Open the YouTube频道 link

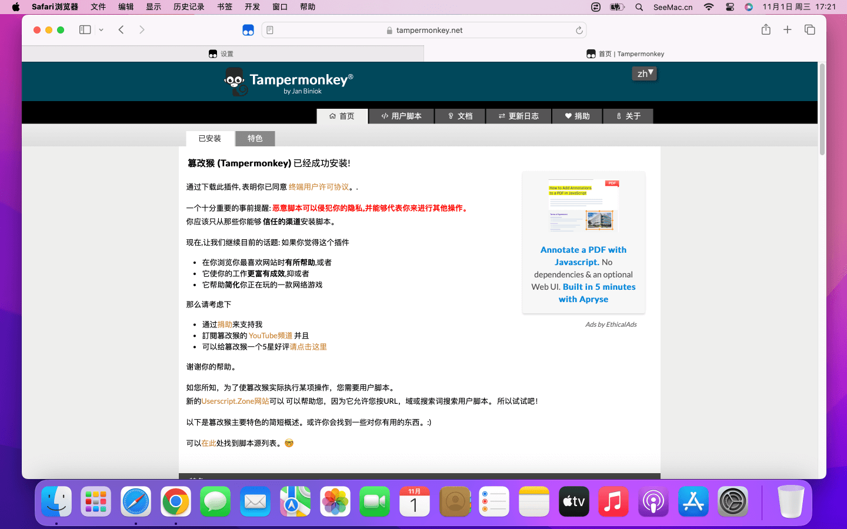click(271, 336)
